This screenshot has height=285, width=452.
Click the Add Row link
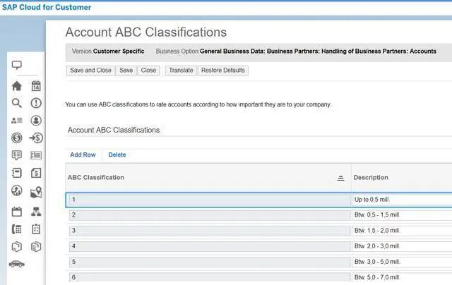(x=83, y=154)
